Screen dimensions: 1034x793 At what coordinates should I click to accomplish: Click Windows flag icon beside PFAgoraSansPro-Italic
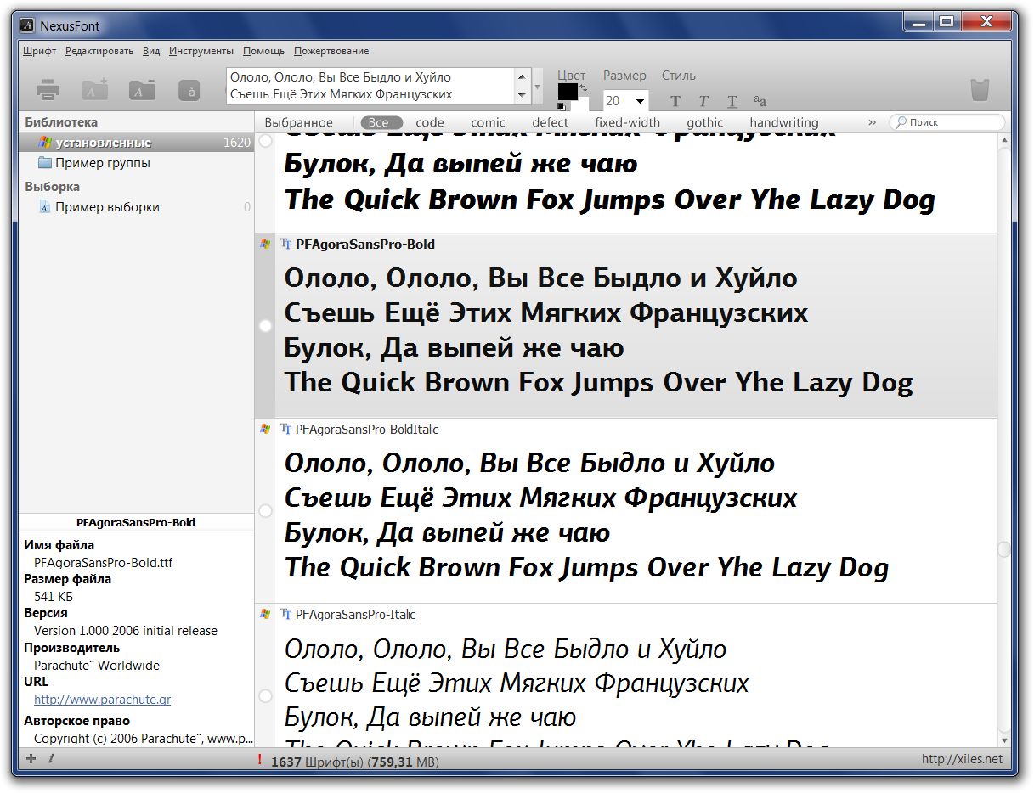[x=265, y=614]
